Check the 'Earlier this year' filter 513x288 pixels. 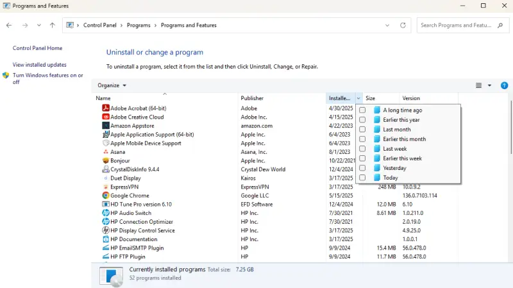coord(362,120)
